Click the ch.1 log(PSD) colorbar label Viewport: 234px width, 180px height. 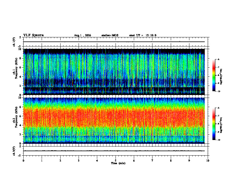(221, 77)
